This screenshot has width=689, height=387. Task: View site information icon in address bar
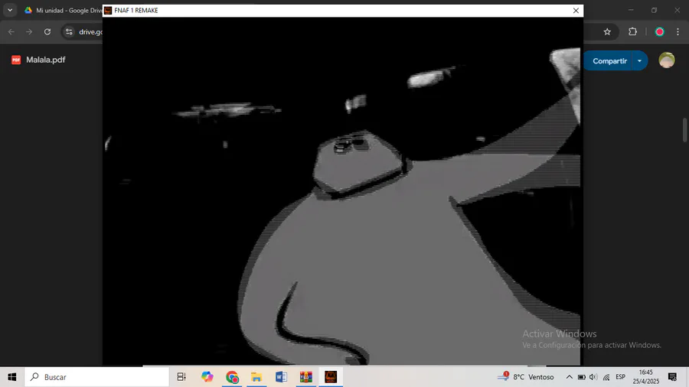[69, 31]
